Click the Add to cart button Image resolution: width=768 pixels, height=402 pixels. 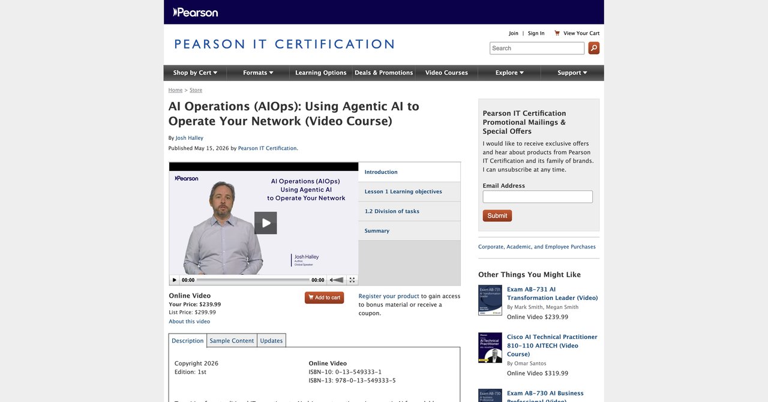pyautogui.click(x=324, y=298)
